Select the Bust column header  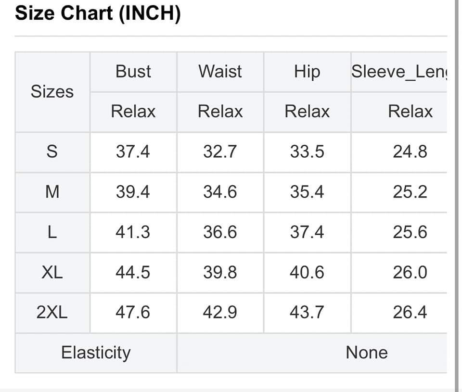coord(133,72)
